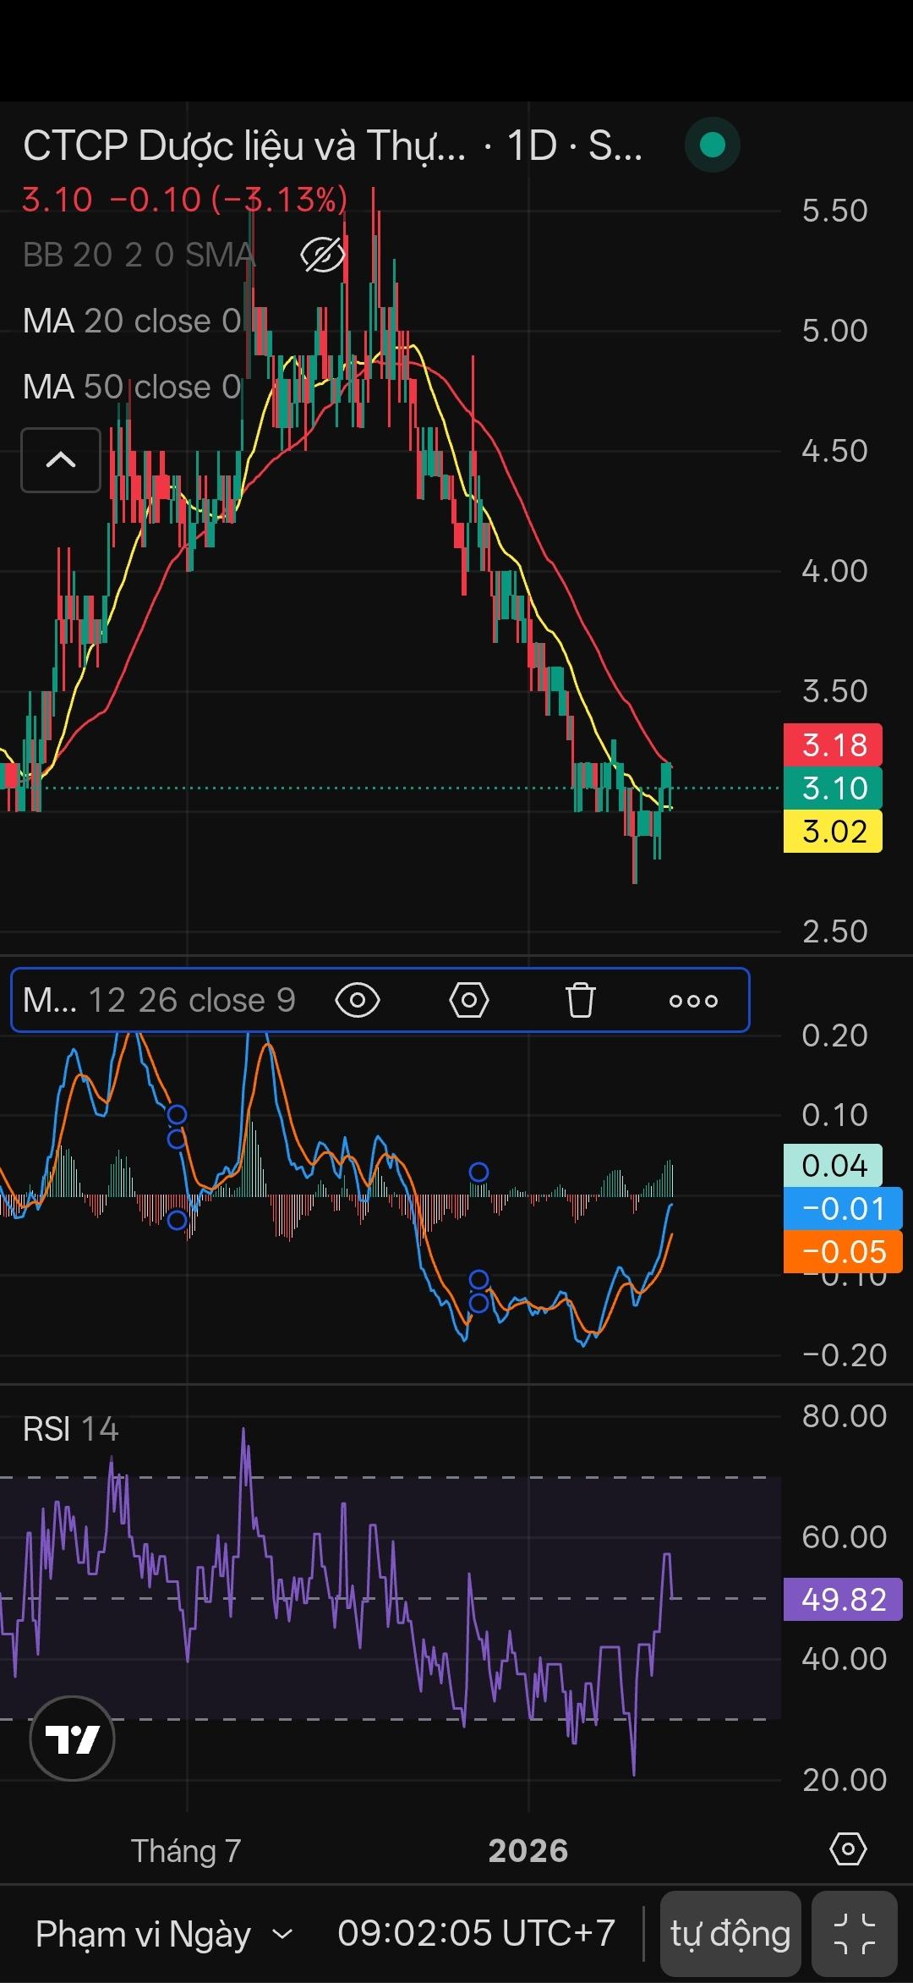Viewport: 913px width, 1983px height.
Task: Show hidden Bollinger Bands via crossed-eye icon
Action: point(323,255)
